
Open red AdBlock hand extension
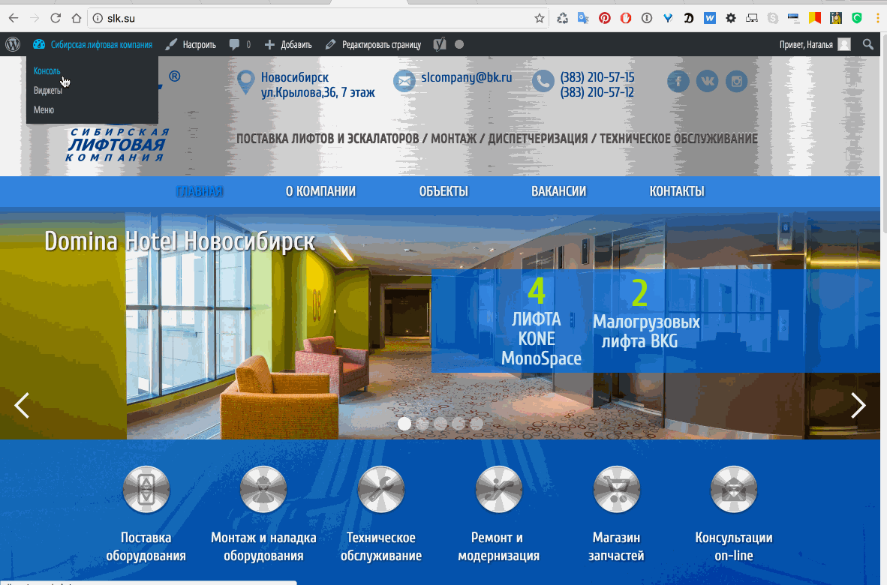(x=626, y=18)
